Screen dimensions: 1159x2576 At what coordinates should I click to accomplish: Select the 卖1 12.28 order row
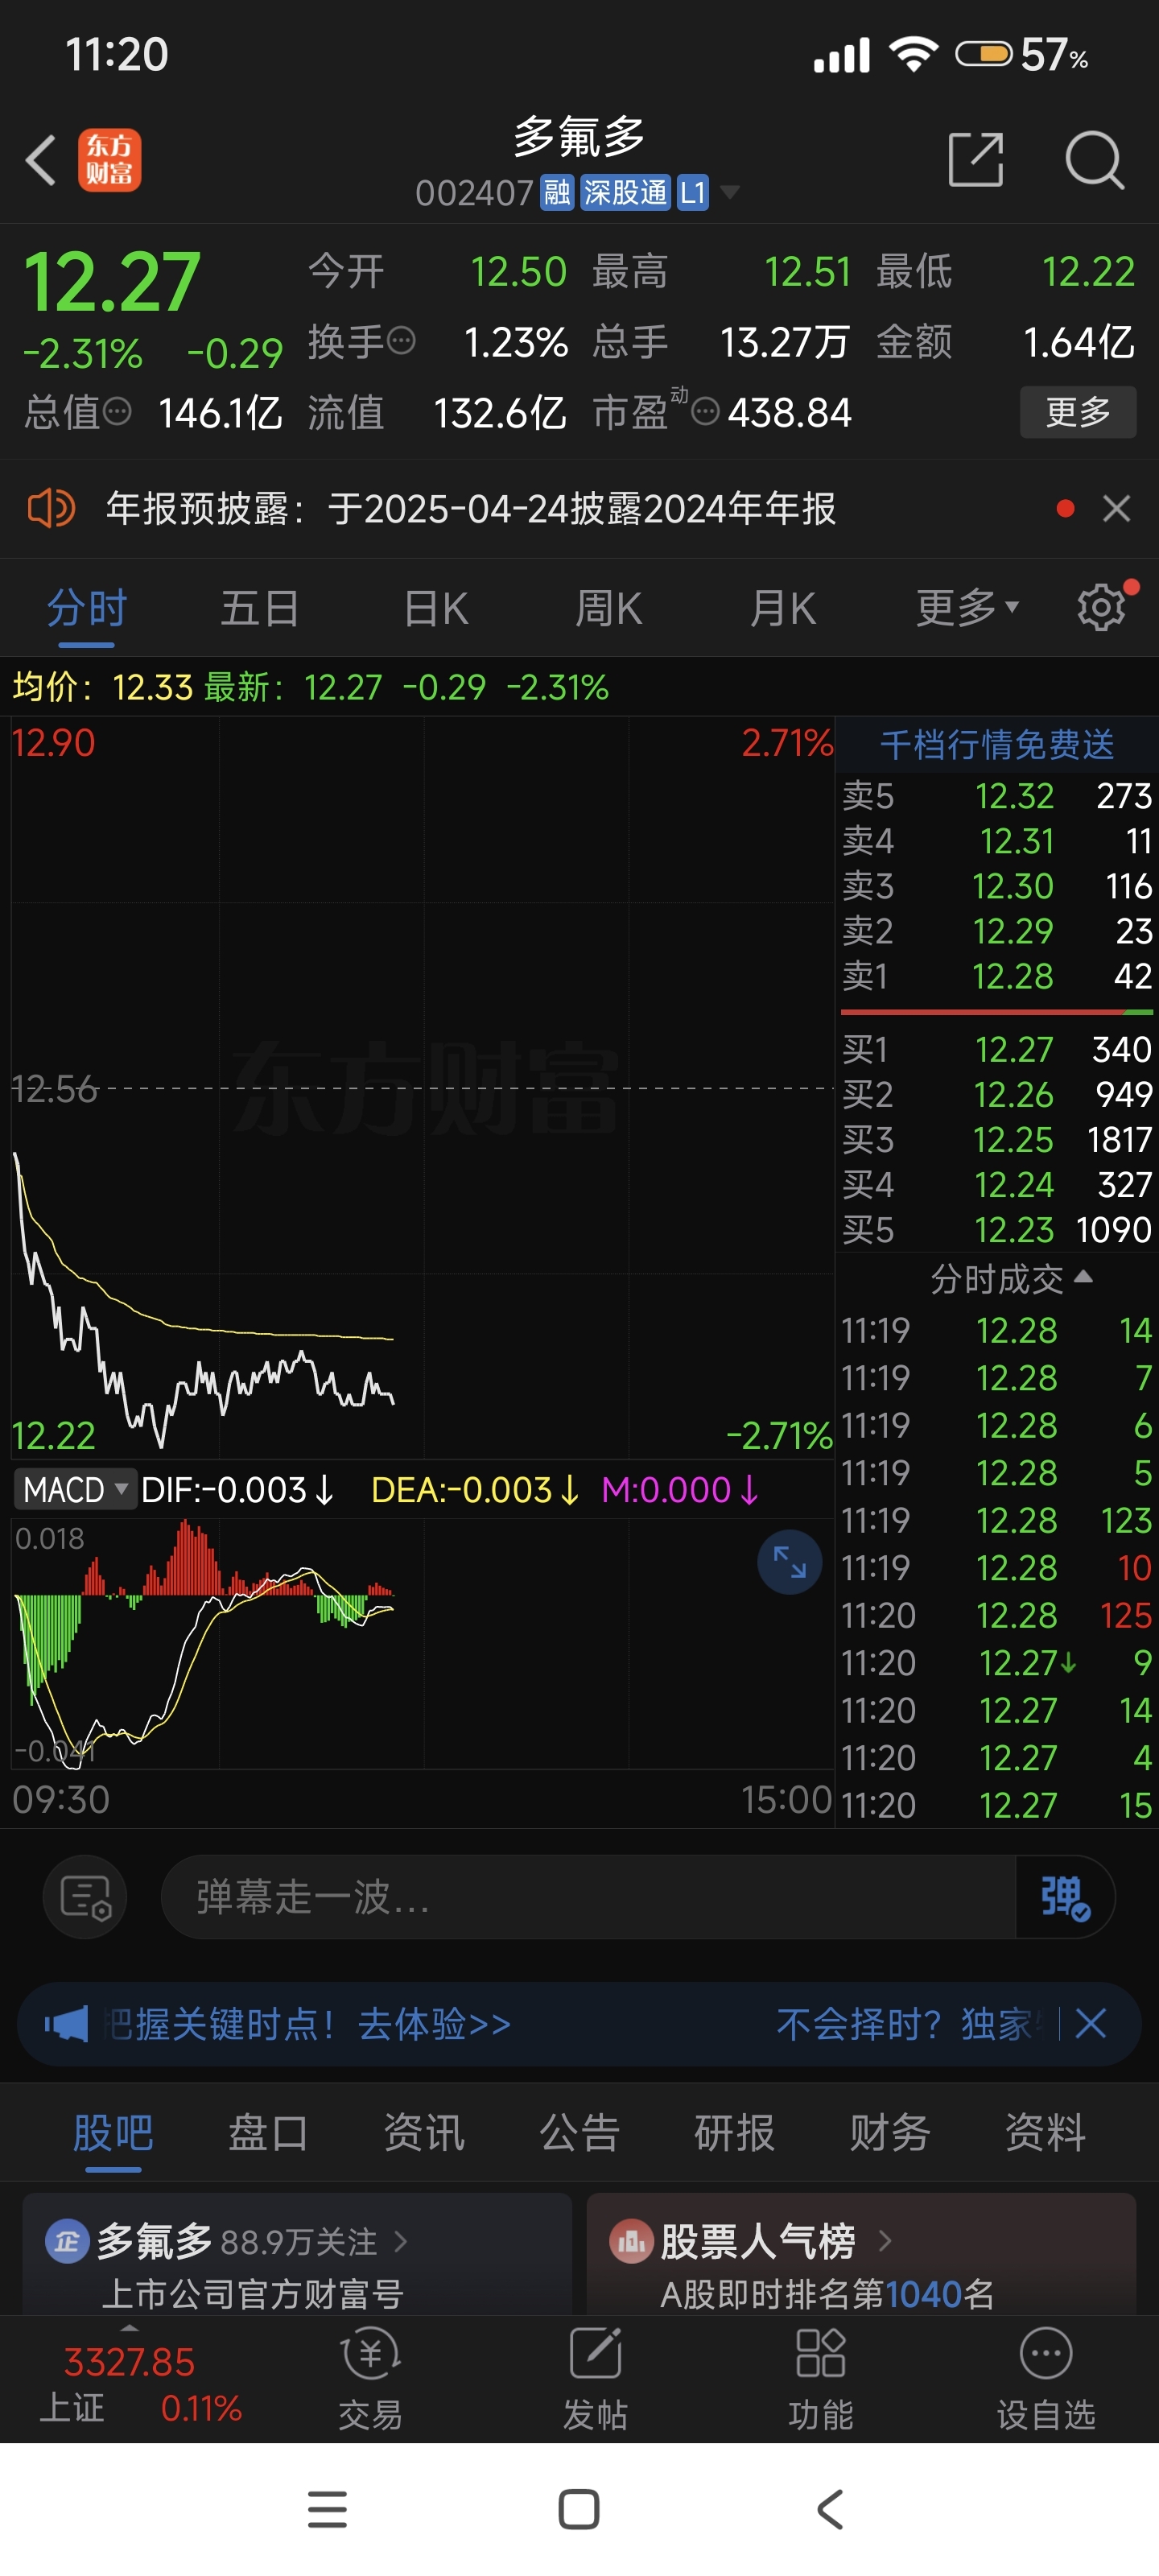997,976
